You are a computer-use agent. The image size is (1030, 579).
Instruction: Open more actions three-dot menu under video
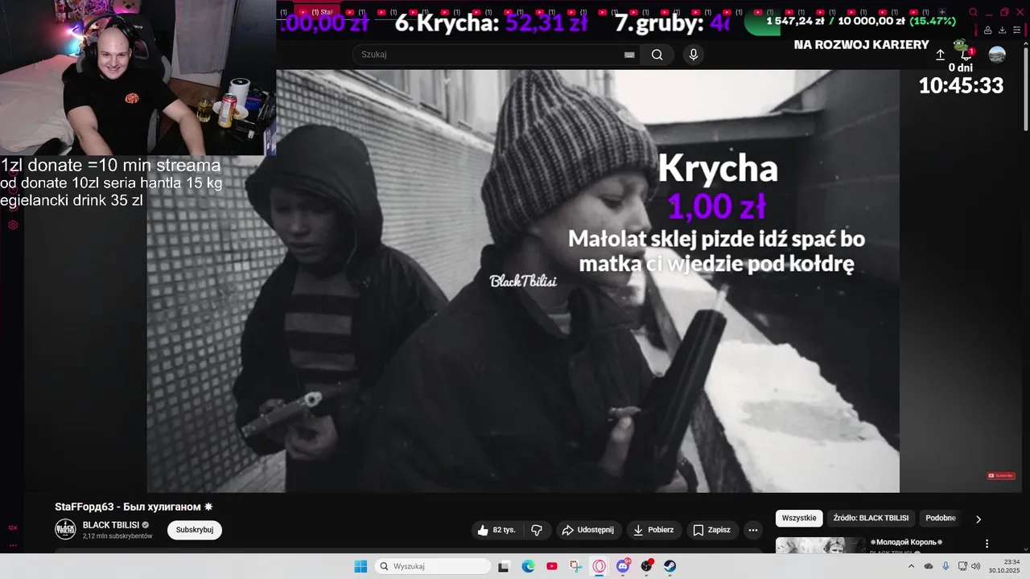click(x=753, y=530)
